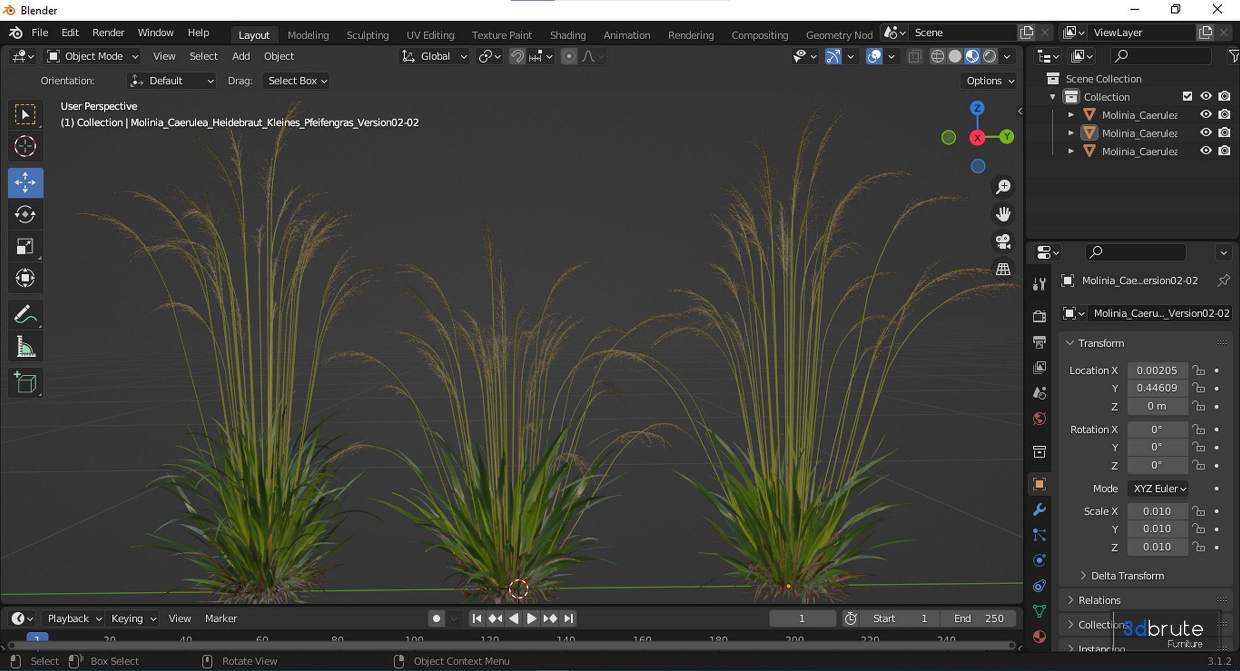Switch to the Shading workspace tab
This screenshot has width=1240, height=671.
[567, 35]
